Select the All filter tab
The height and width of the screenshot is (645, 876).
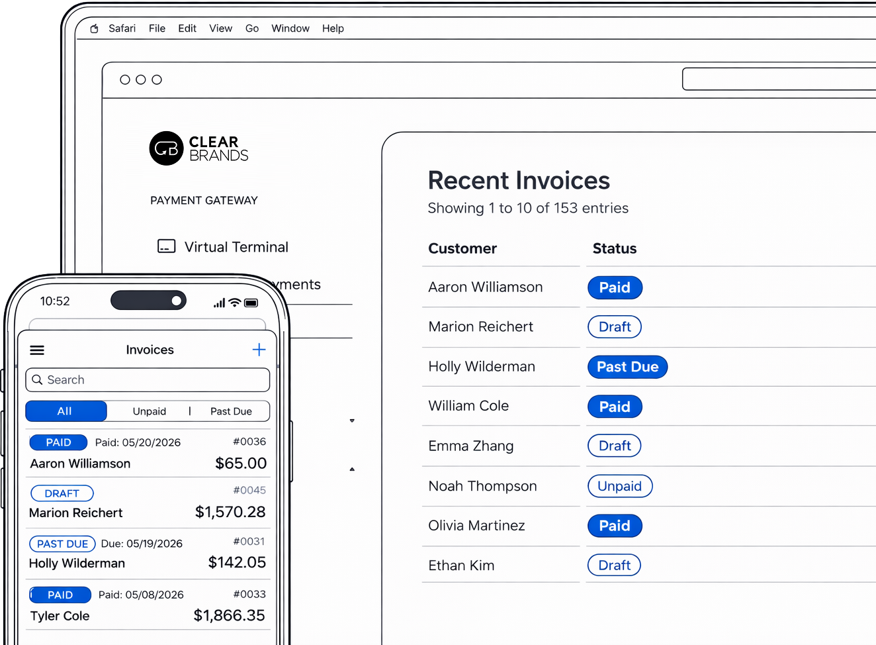point(65,411)
